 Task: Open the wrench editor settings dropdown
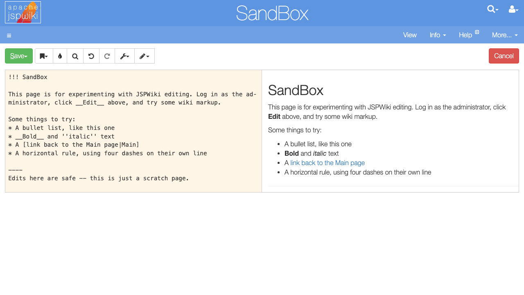[125, 56]
